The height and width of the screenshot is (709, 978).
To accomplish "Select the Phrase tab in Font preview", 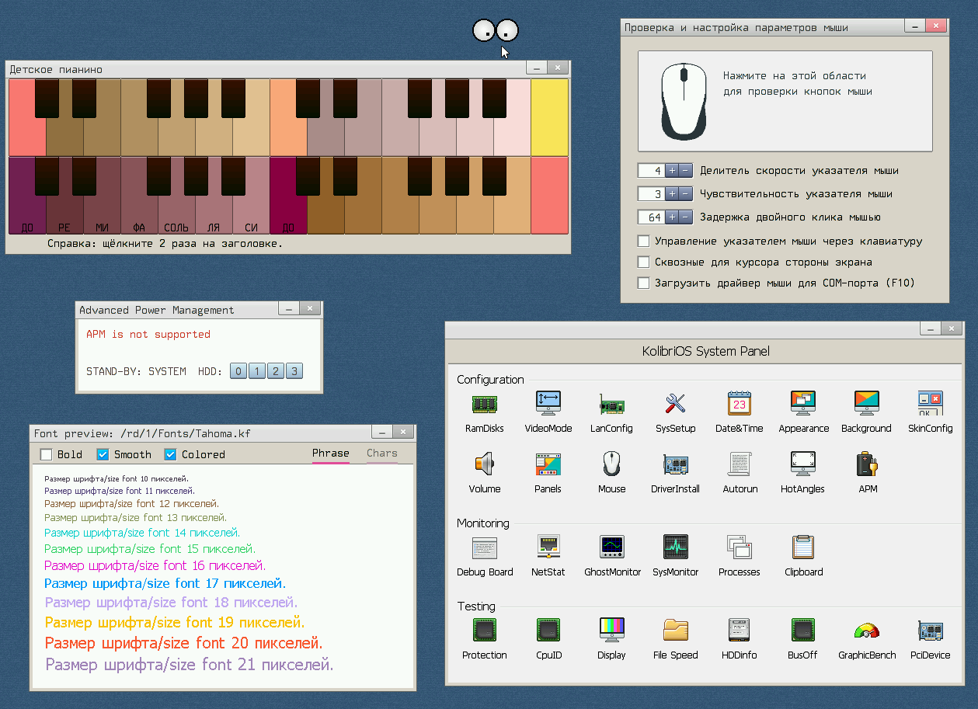I will pos(330,454).
